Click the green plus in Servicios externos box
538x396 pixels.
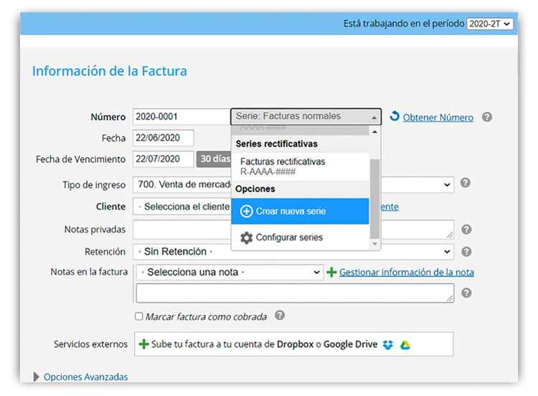tap(143, 344)
